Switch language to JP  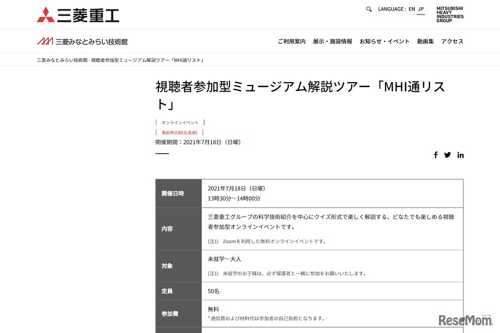click(x=421, y=9)
